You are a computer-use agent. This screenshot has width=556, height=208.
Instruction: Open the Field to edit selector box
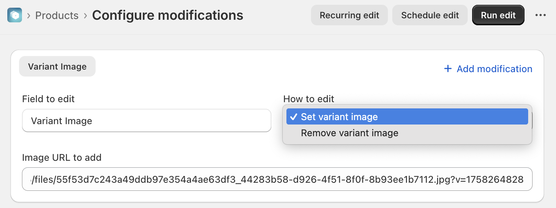click(147, 121)
